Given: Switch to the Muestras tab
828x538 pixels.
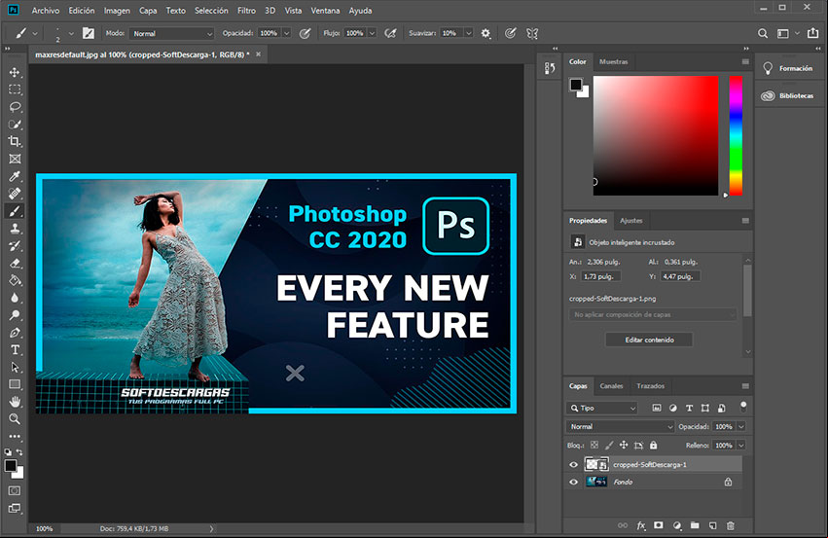Looking at the screenshot, I should coord(614,61).
